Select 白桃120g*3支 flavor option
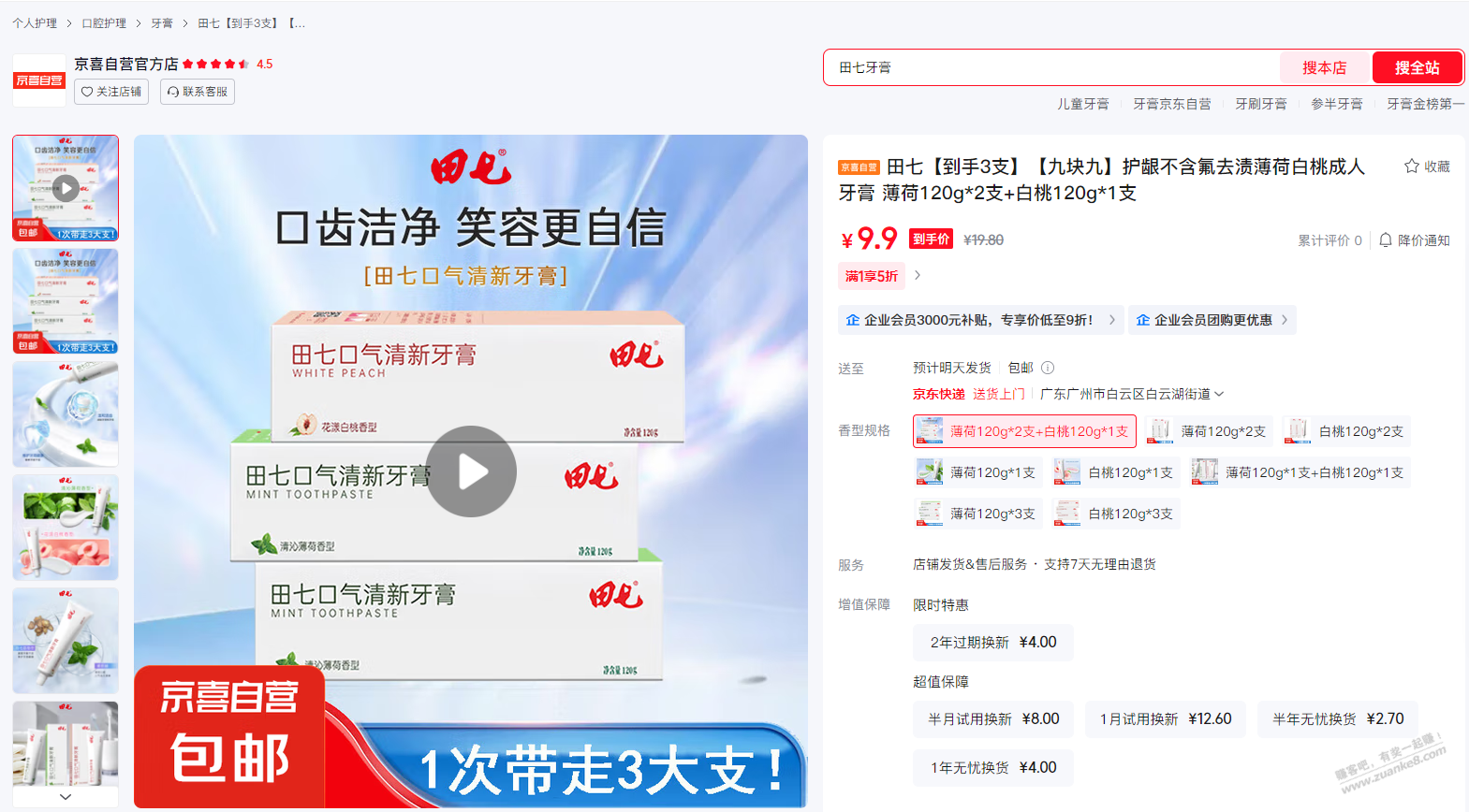1469x812 pixels. (x=1115, y=514)
